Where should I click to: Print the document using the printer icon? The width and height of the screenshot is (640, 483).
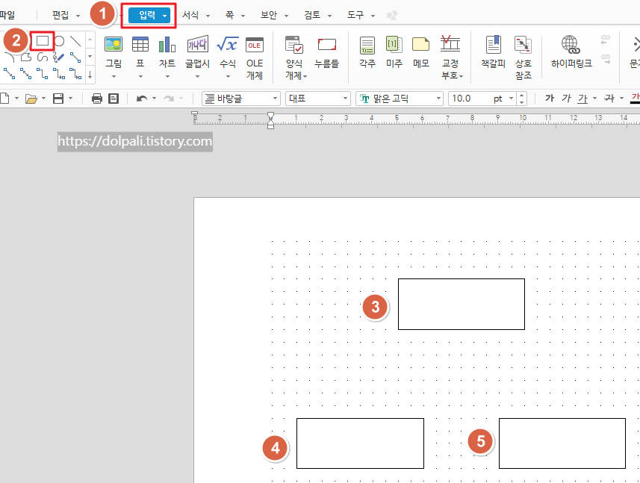coord(97,99)
